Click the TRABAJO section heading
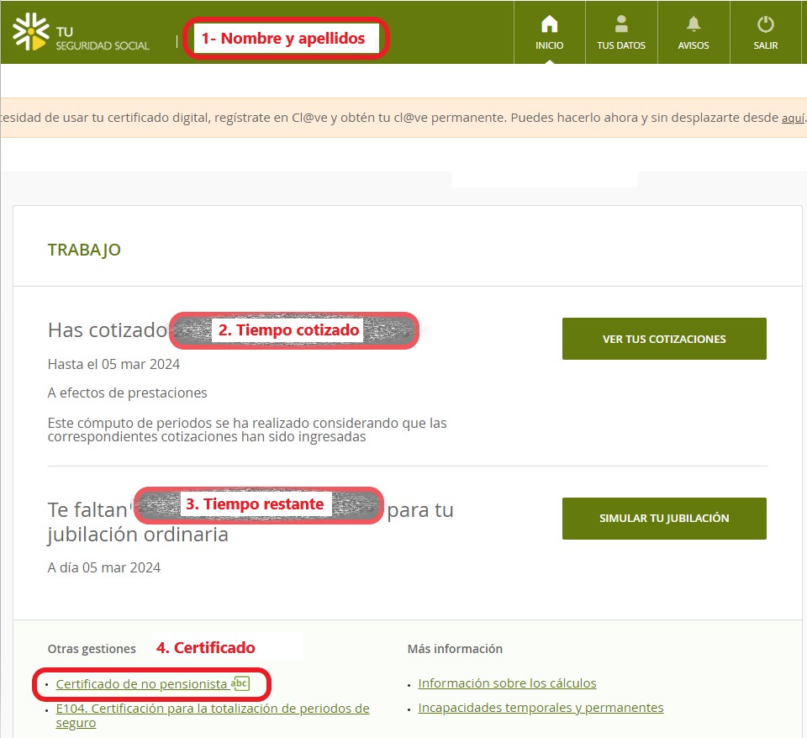The image size is (807, 738). 84,250
